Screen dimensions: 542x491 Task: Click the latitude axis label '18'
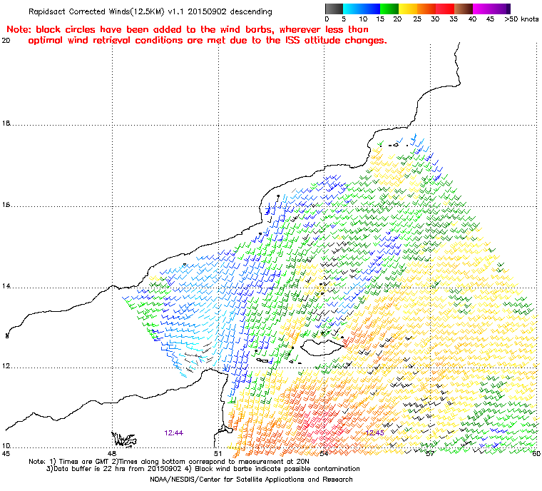tap(6, 123)
